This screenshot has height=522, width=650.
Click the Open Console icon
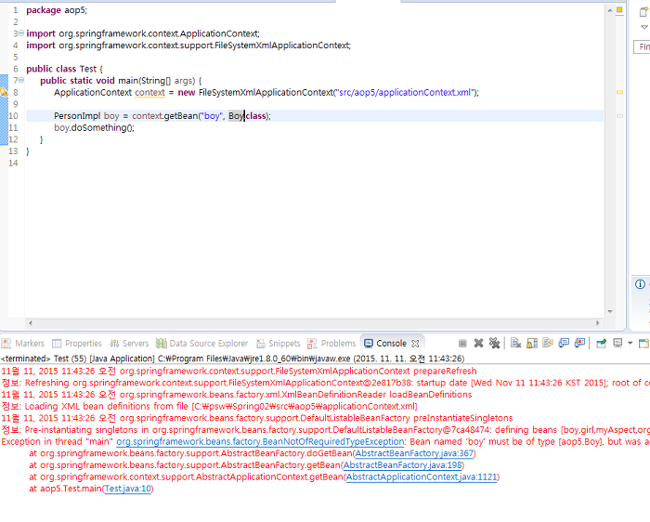[643, 344]
